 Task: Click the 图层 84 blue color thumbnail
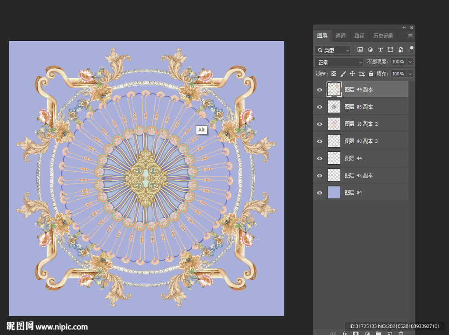[x=334, y=193]
